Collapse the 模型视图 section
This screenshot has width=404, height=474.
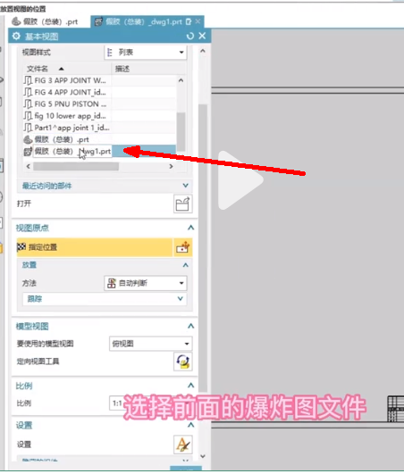pyautogui.click(x=190, y=326)
